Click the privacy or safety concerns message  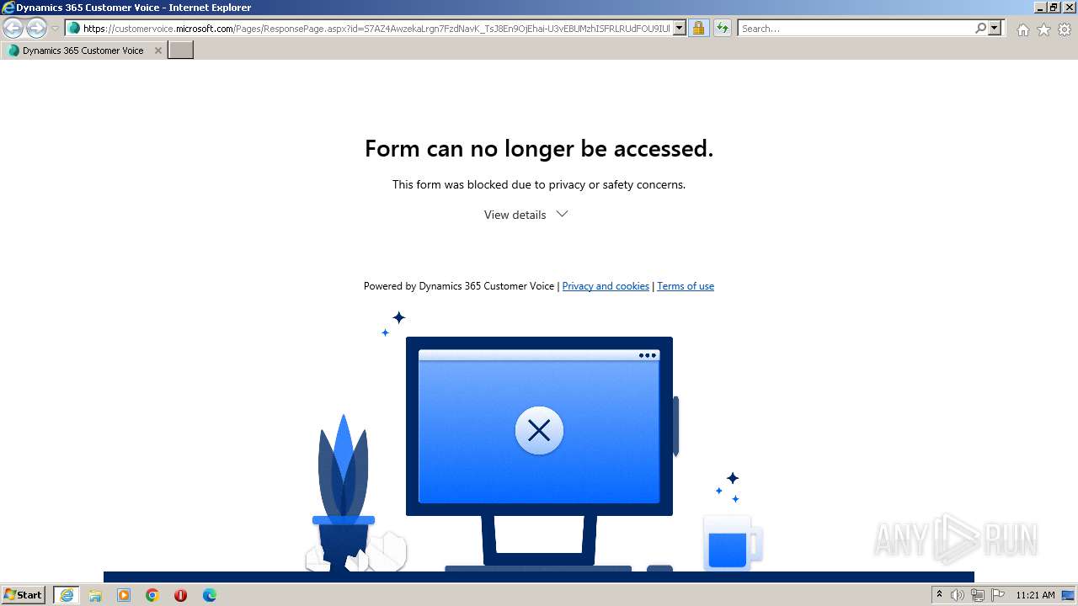click(x=539, y=184)
